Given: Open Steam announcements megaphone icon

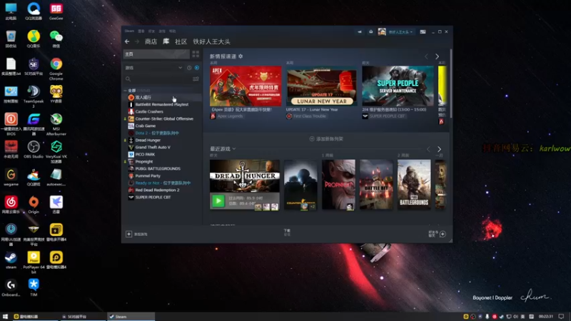Looking at the screenshot, I should point(360,31).
